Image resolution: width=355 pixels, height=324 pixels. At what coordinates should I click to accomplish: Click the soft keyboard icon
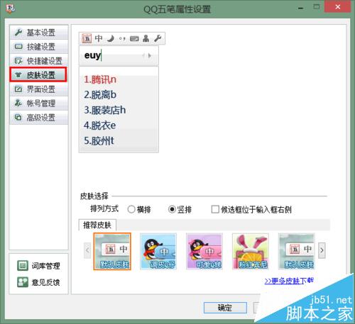(134, 38)
